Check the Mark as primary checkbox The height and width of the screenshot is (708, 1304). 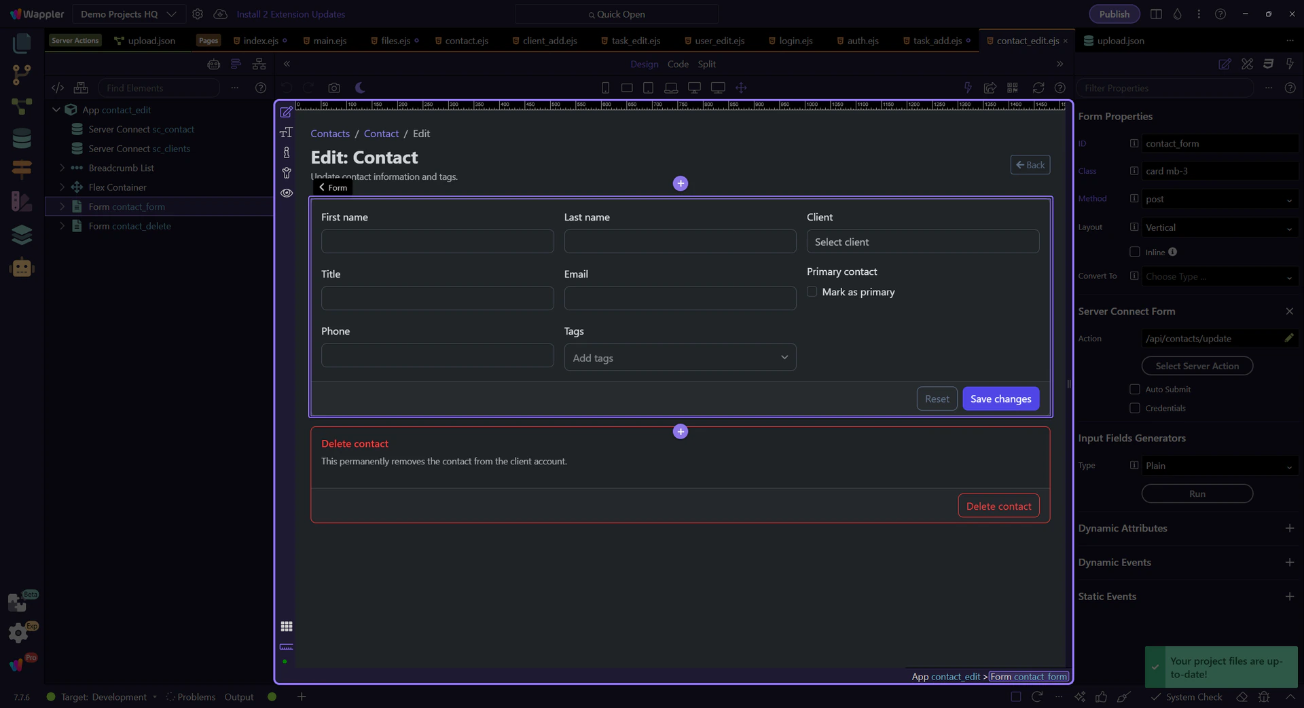tap(812, 291)
